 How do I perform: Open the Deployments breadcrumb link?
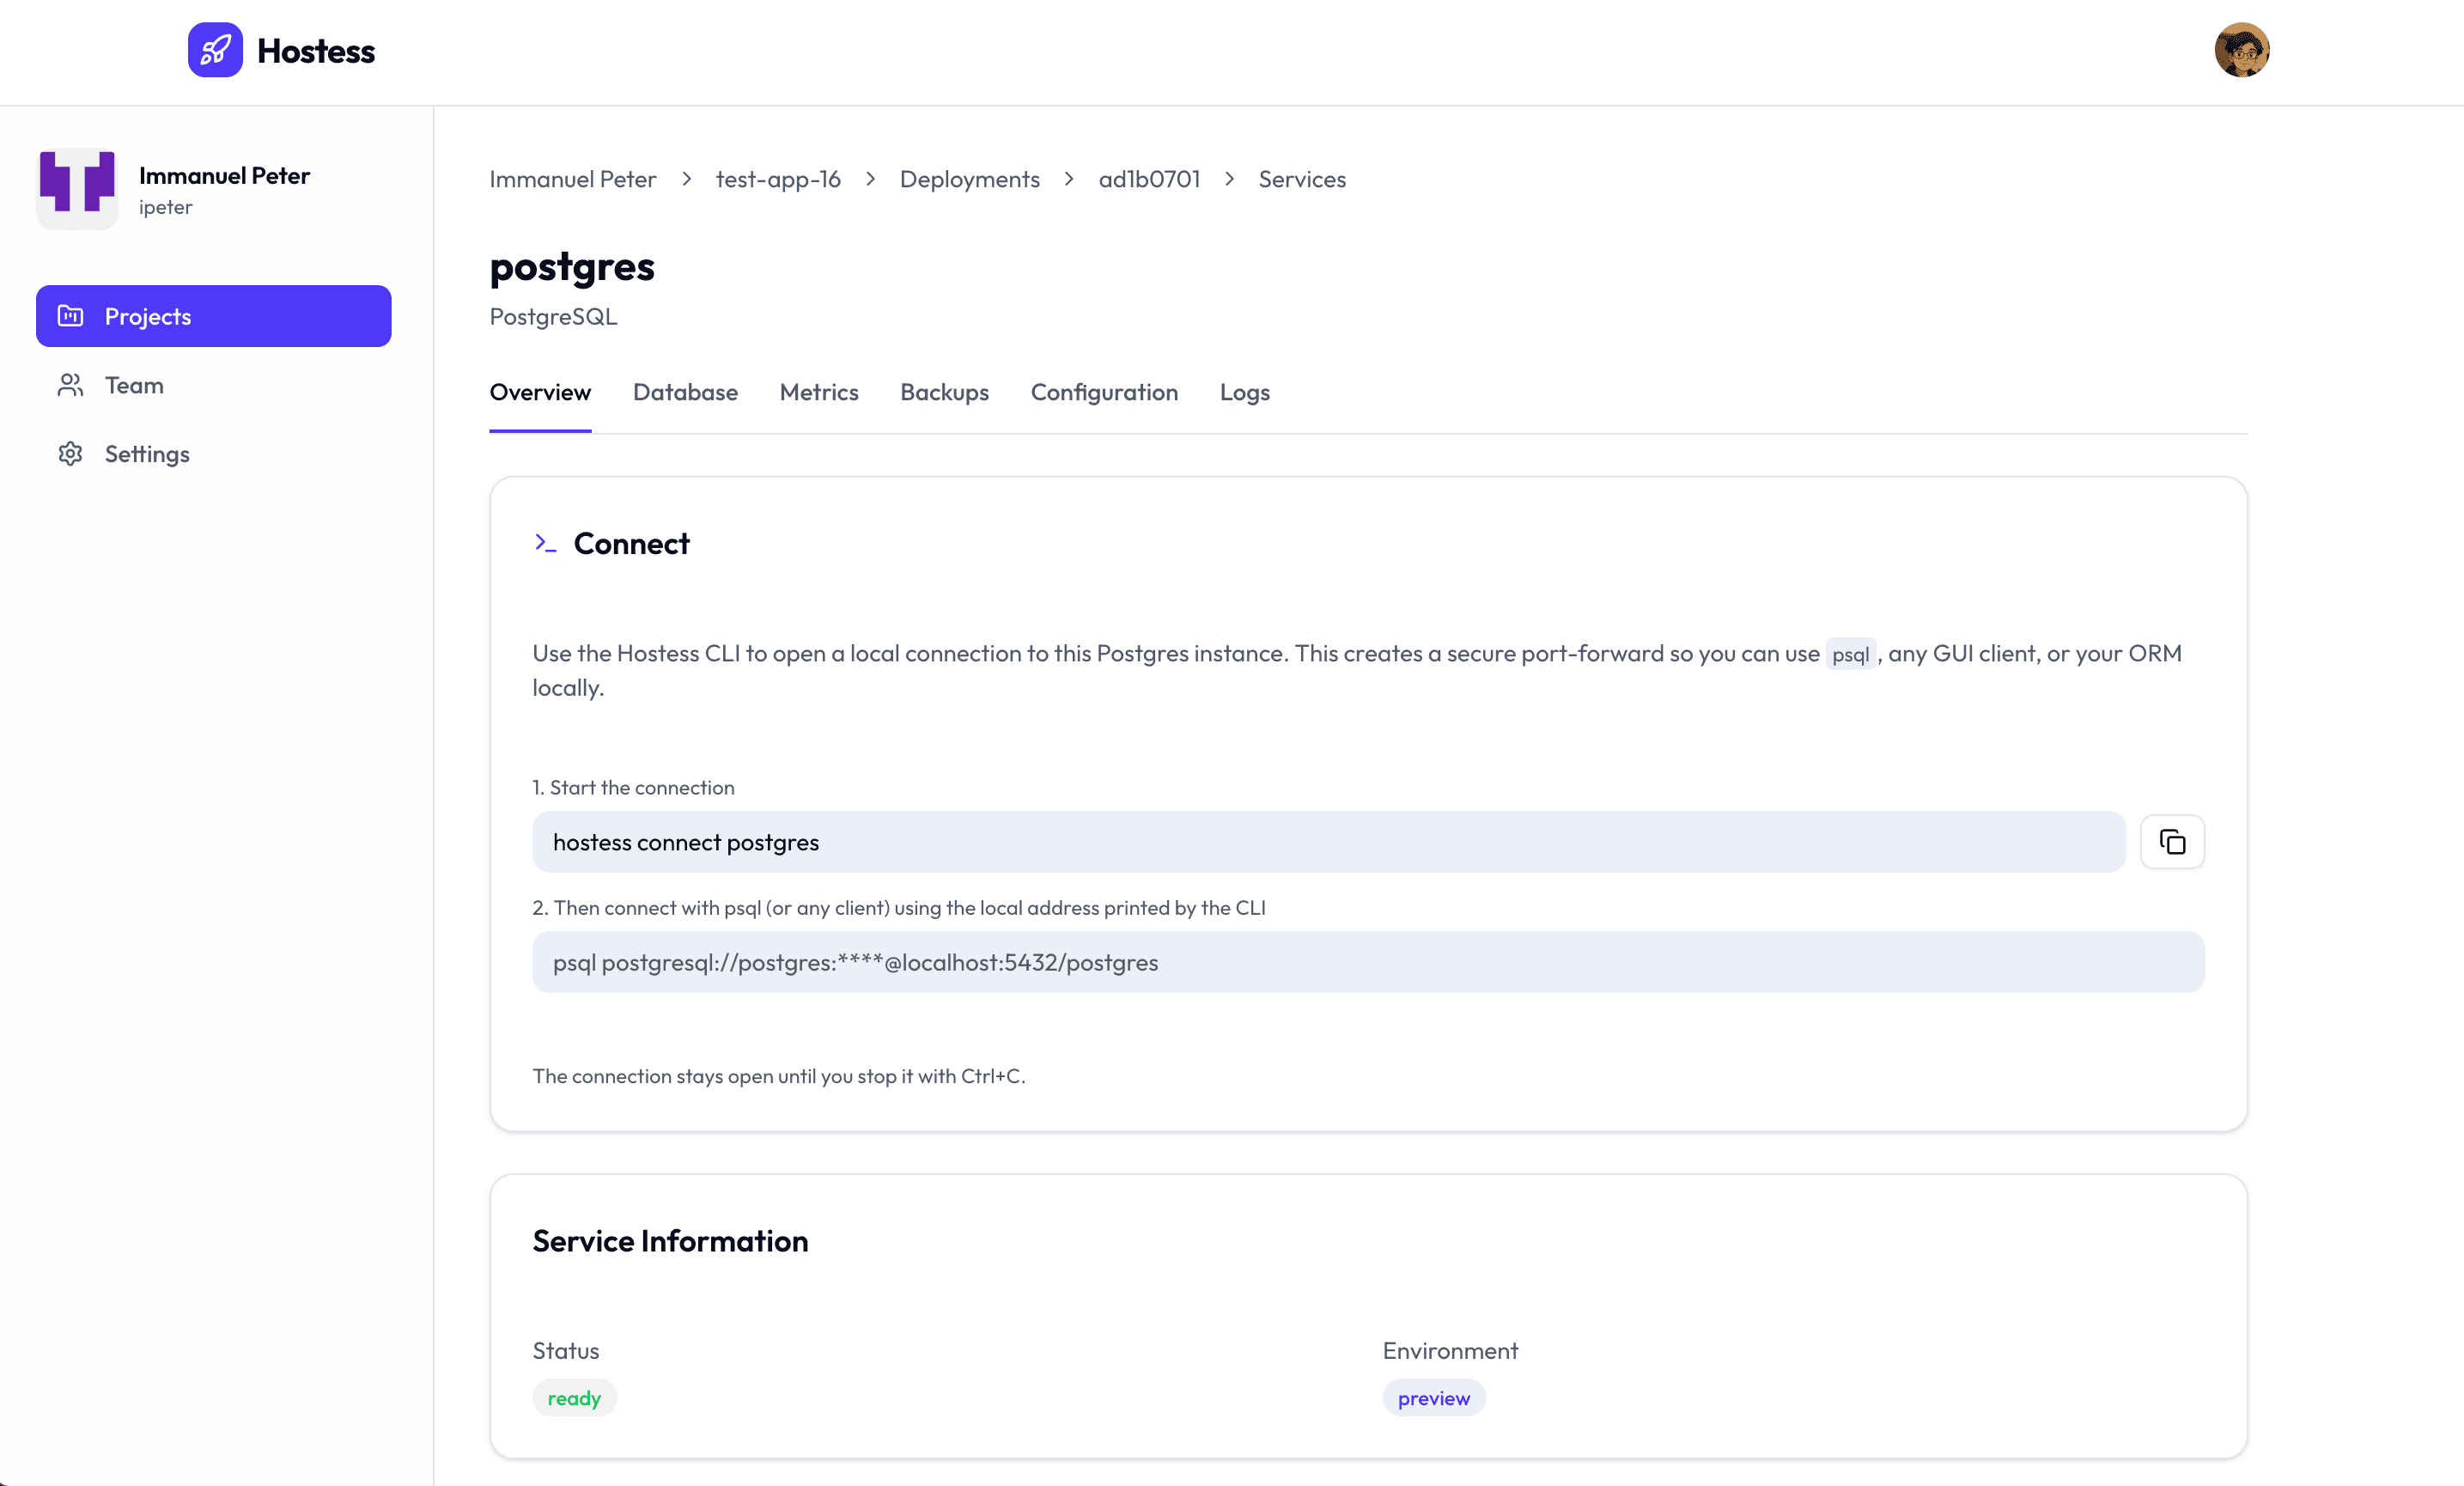click(969, 179)
